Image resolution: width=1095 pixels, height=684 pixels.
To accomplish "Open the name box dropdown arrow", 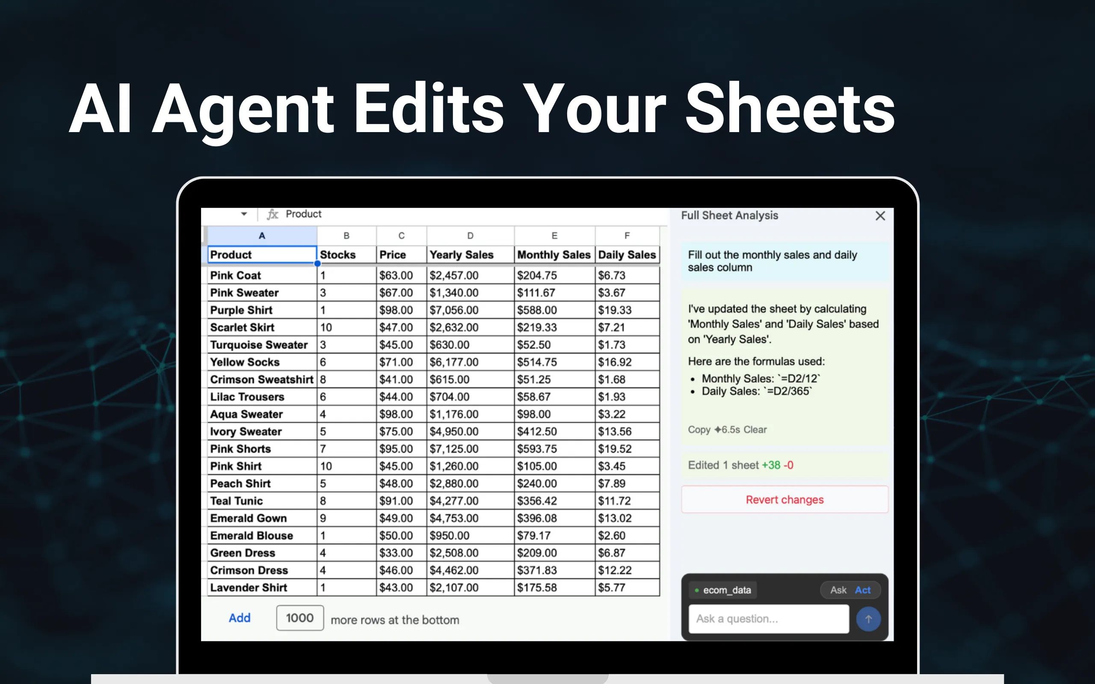I will (x=244, y=213).
